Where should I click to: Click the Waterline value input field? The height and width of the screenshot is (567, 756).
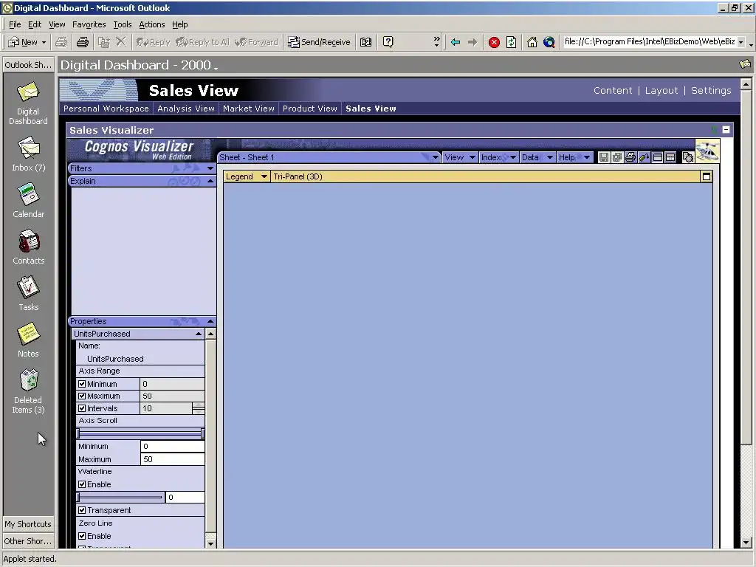point(185,497)
